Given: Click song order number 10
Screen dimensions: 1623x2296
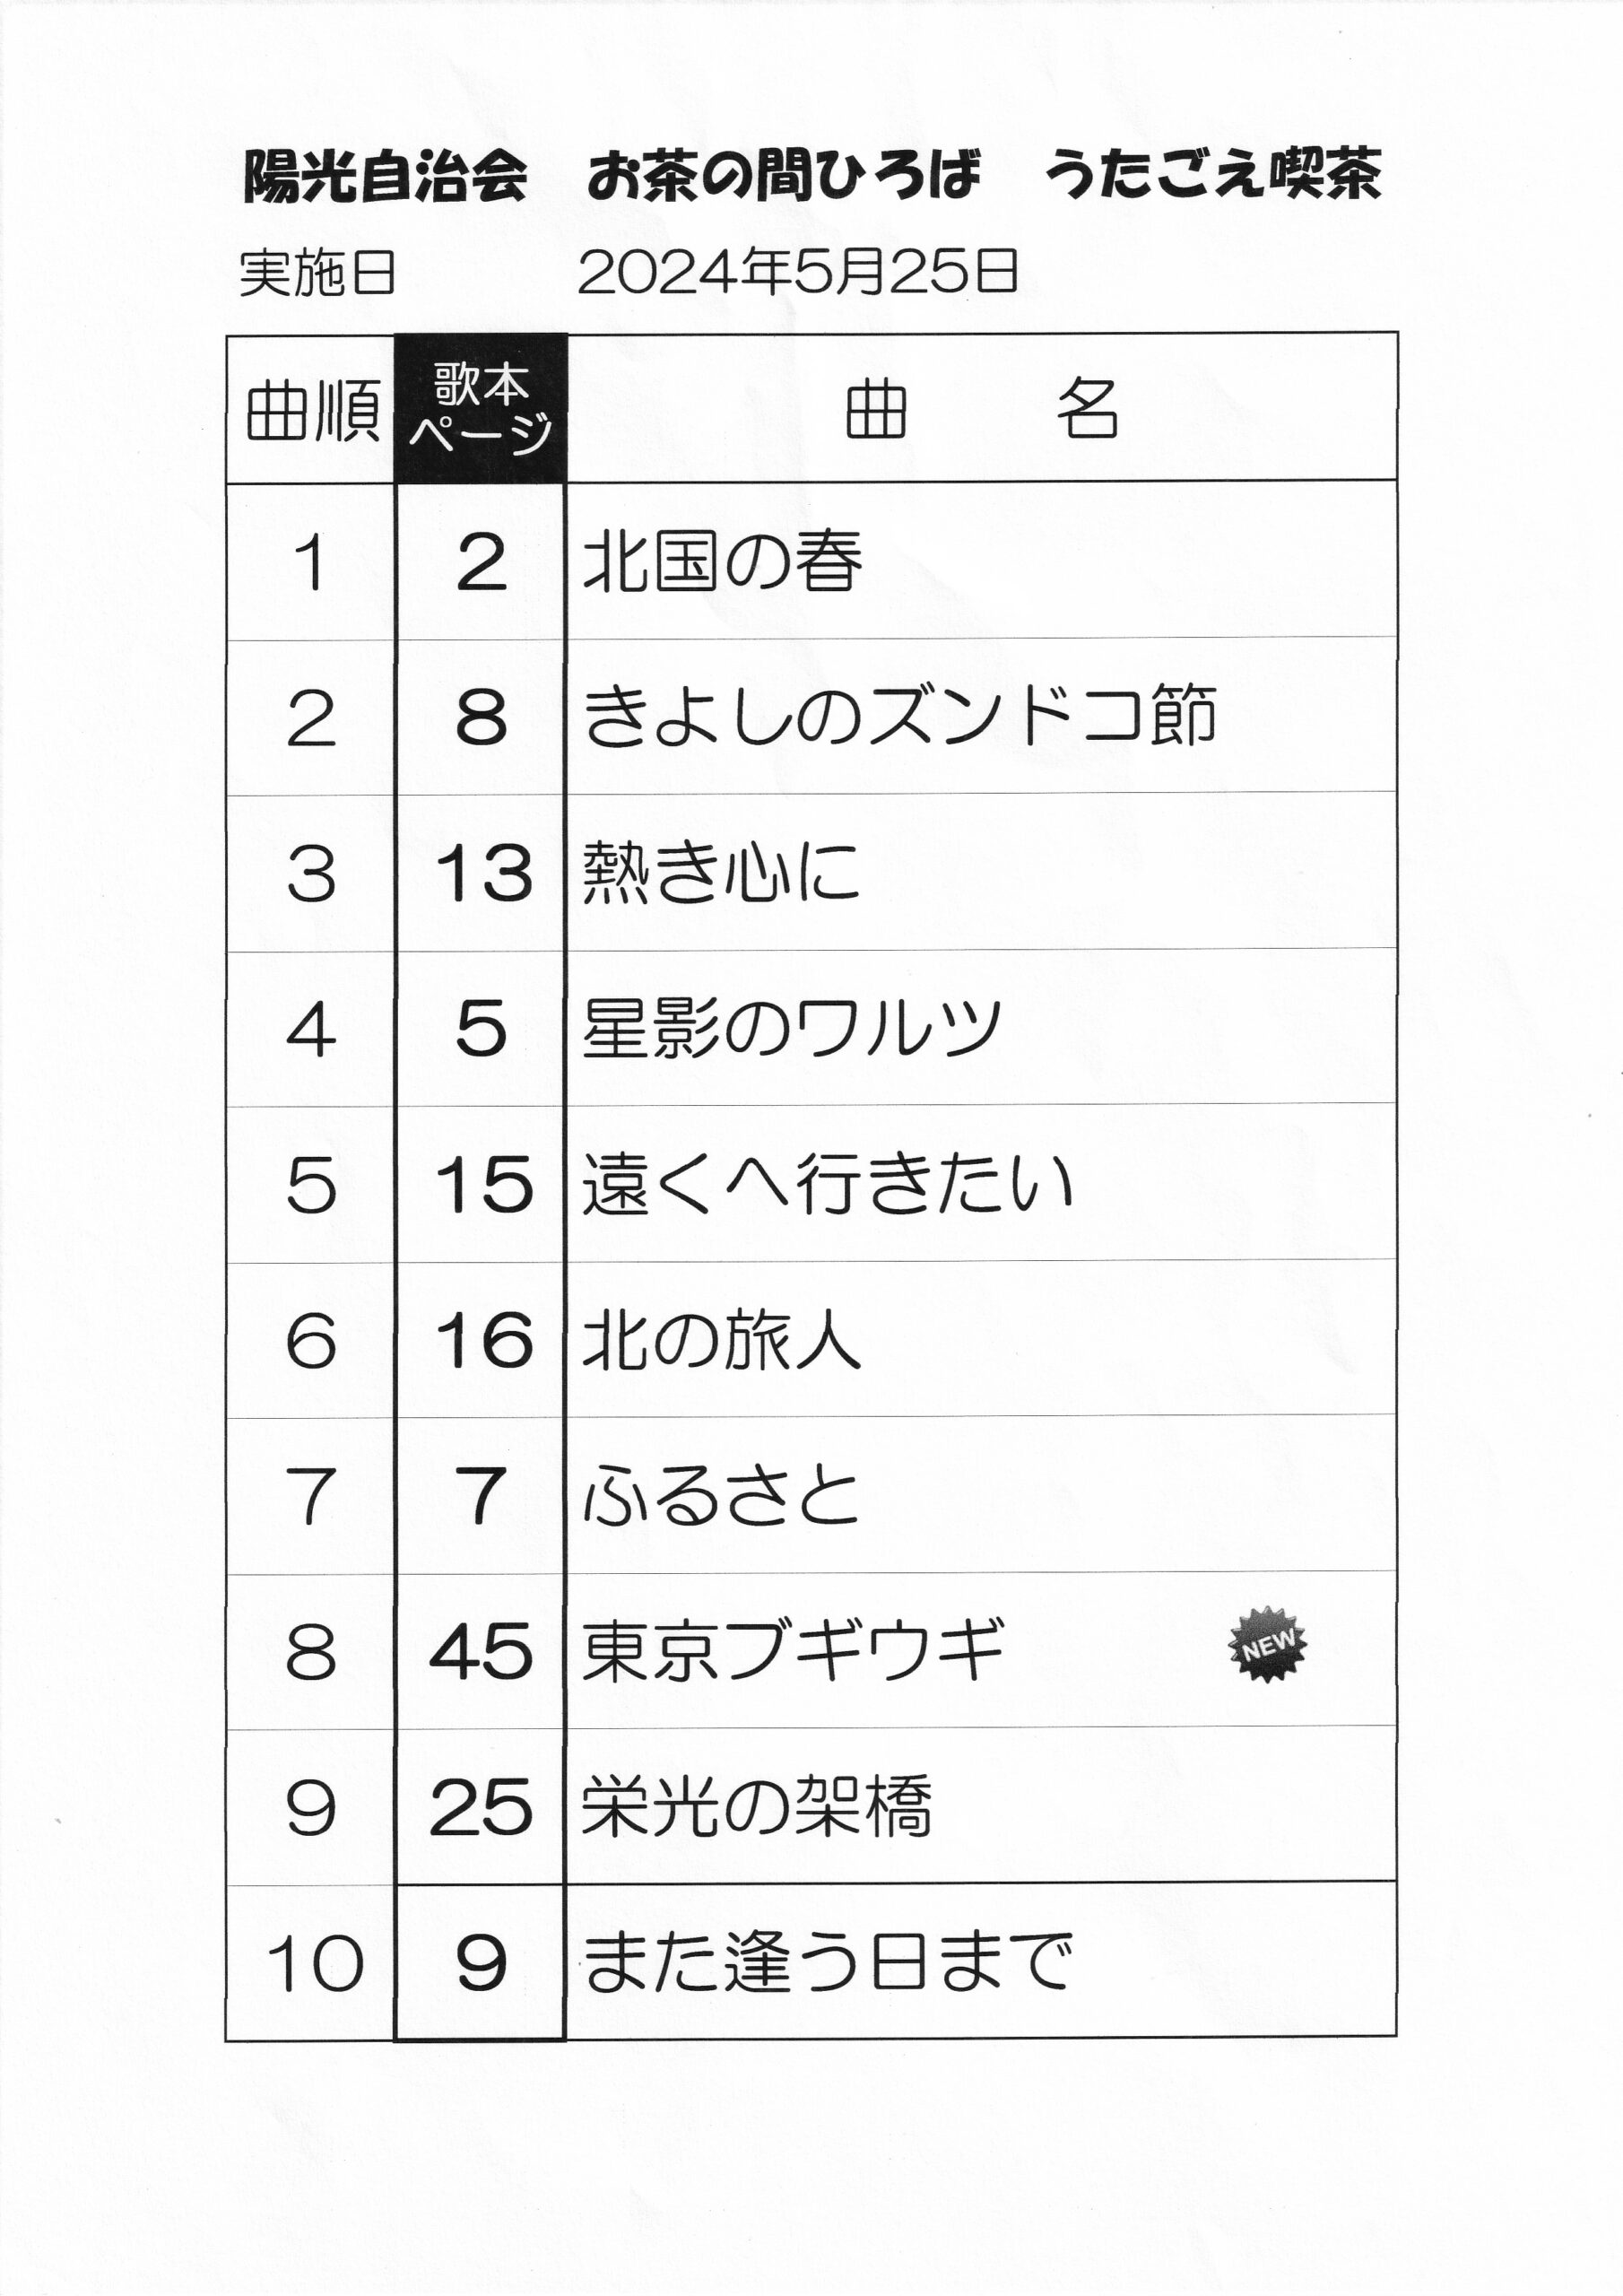Looking at the screenshot, I should click(314, 1963).
